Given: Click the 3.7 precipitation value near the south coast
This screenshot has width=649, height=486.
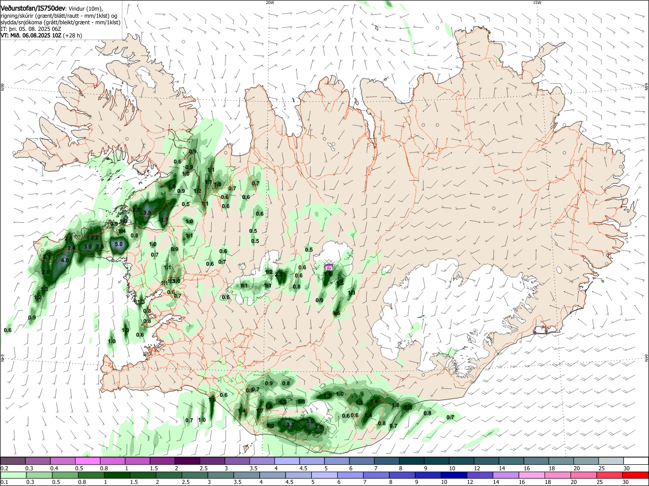Looking at the screenshot, I should click(291, 425).
